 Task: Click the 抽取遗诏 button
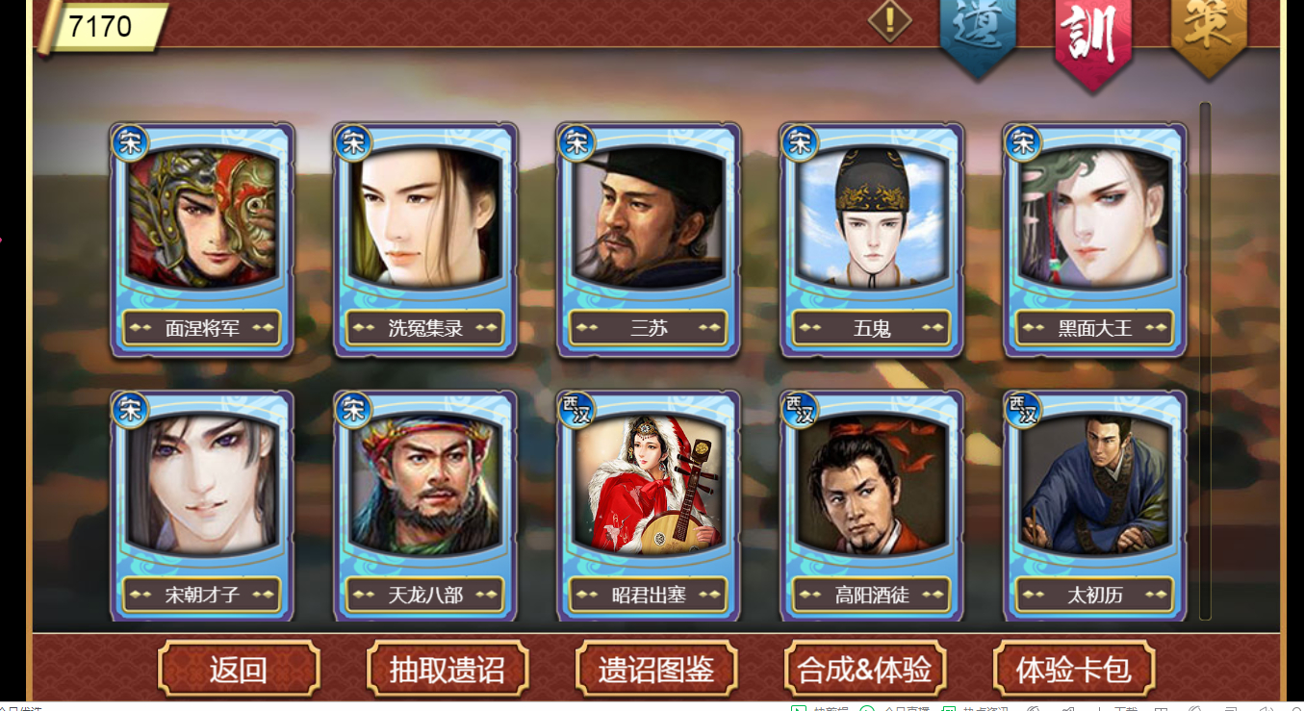[x=447, y=668]
